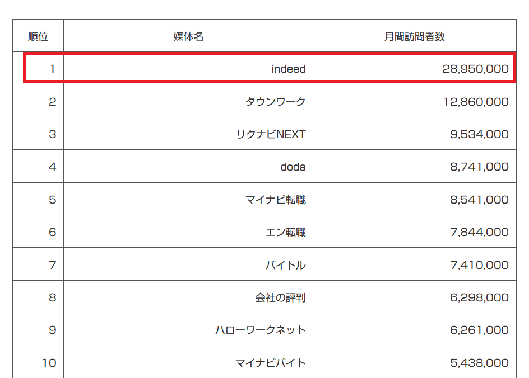Click the 月間訪問者数 column header
The width and height of the screenshot is (529, 378).
click(415, 36)
